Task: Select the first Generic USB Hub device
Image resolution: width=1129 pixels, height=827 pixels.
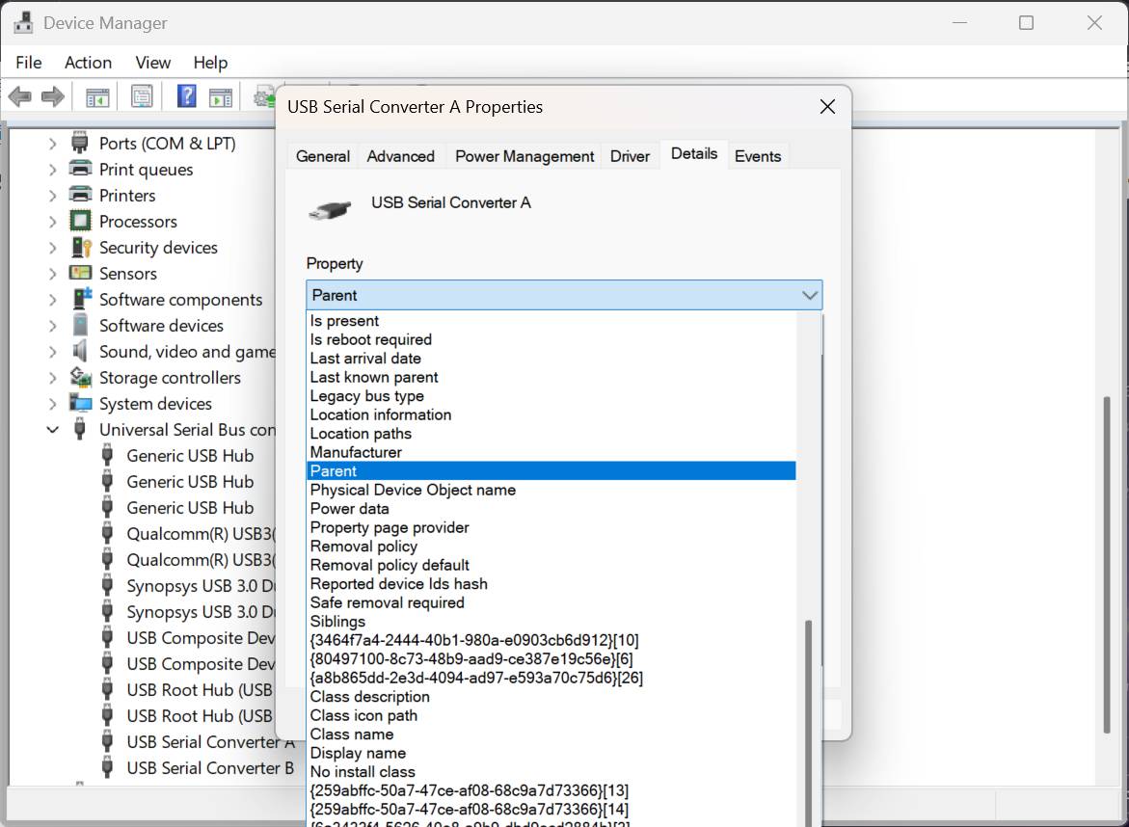Action: pyautogui.click(x=190, y=456)
